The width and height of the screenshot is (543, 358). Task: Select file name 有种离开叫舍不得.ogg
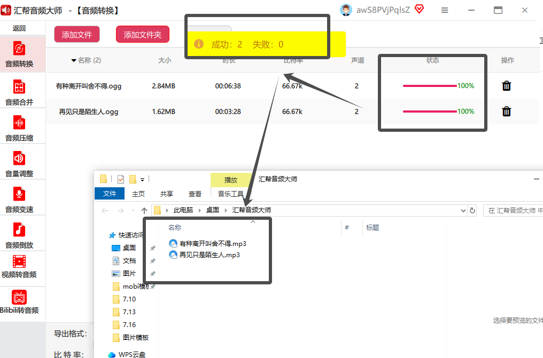click(89, 86)
